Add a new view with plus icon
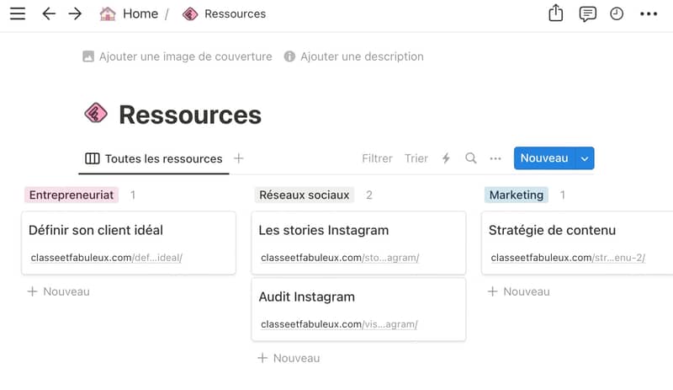This screenshot has width=673, height=390. pyautogui.click(x=239, y=158)
